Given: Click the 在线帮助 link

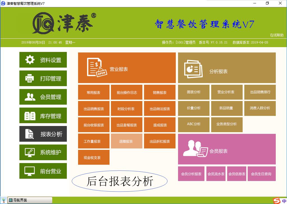Looking at the screenshot, I should [277, 35].
